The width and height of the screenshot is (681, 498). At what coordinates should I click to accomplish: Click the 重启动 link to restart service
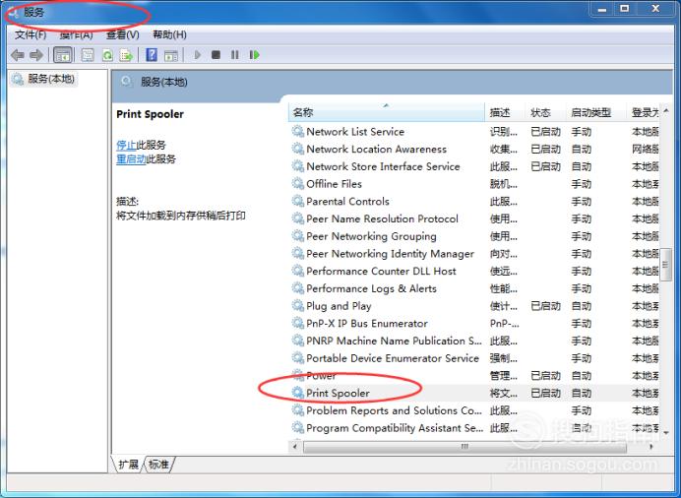(131, 158)
